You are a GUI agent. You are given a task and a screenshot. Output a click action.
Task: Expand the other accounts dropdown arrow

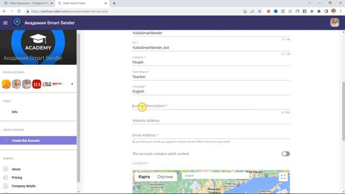tap(72, 84)
